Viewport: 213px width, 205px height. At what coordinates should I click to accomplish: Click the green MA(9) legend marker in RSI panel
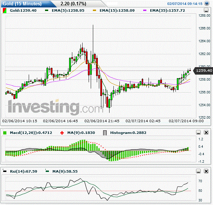click(47, 171)
